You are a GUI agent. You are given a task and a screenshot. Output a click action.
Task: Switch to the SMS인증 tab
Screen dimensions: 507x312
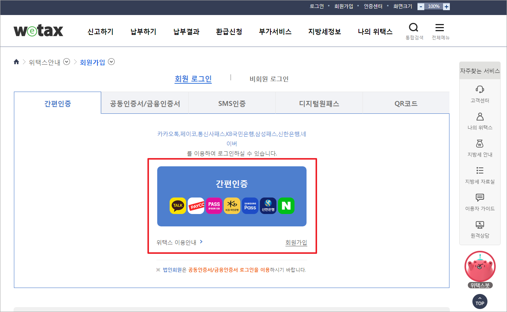[232, 103]
